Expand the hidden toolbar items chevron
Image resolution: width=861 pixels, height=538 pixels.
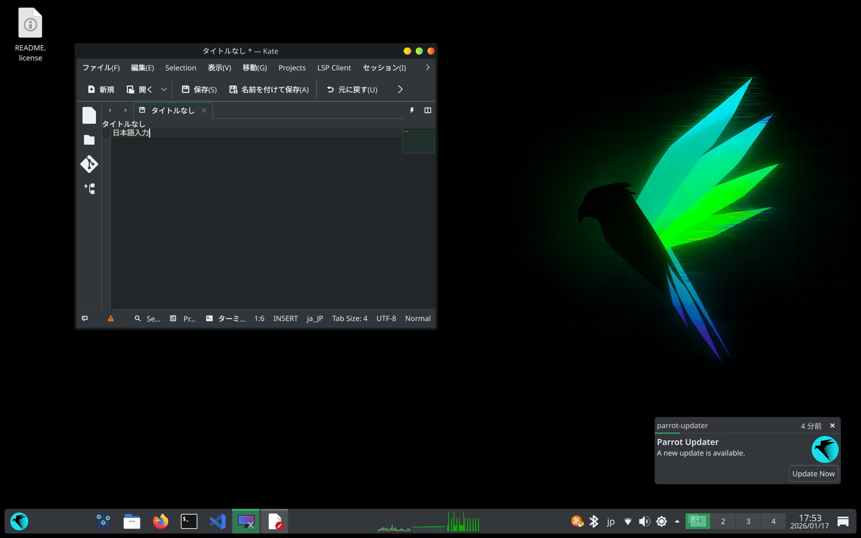click(400, 90)
